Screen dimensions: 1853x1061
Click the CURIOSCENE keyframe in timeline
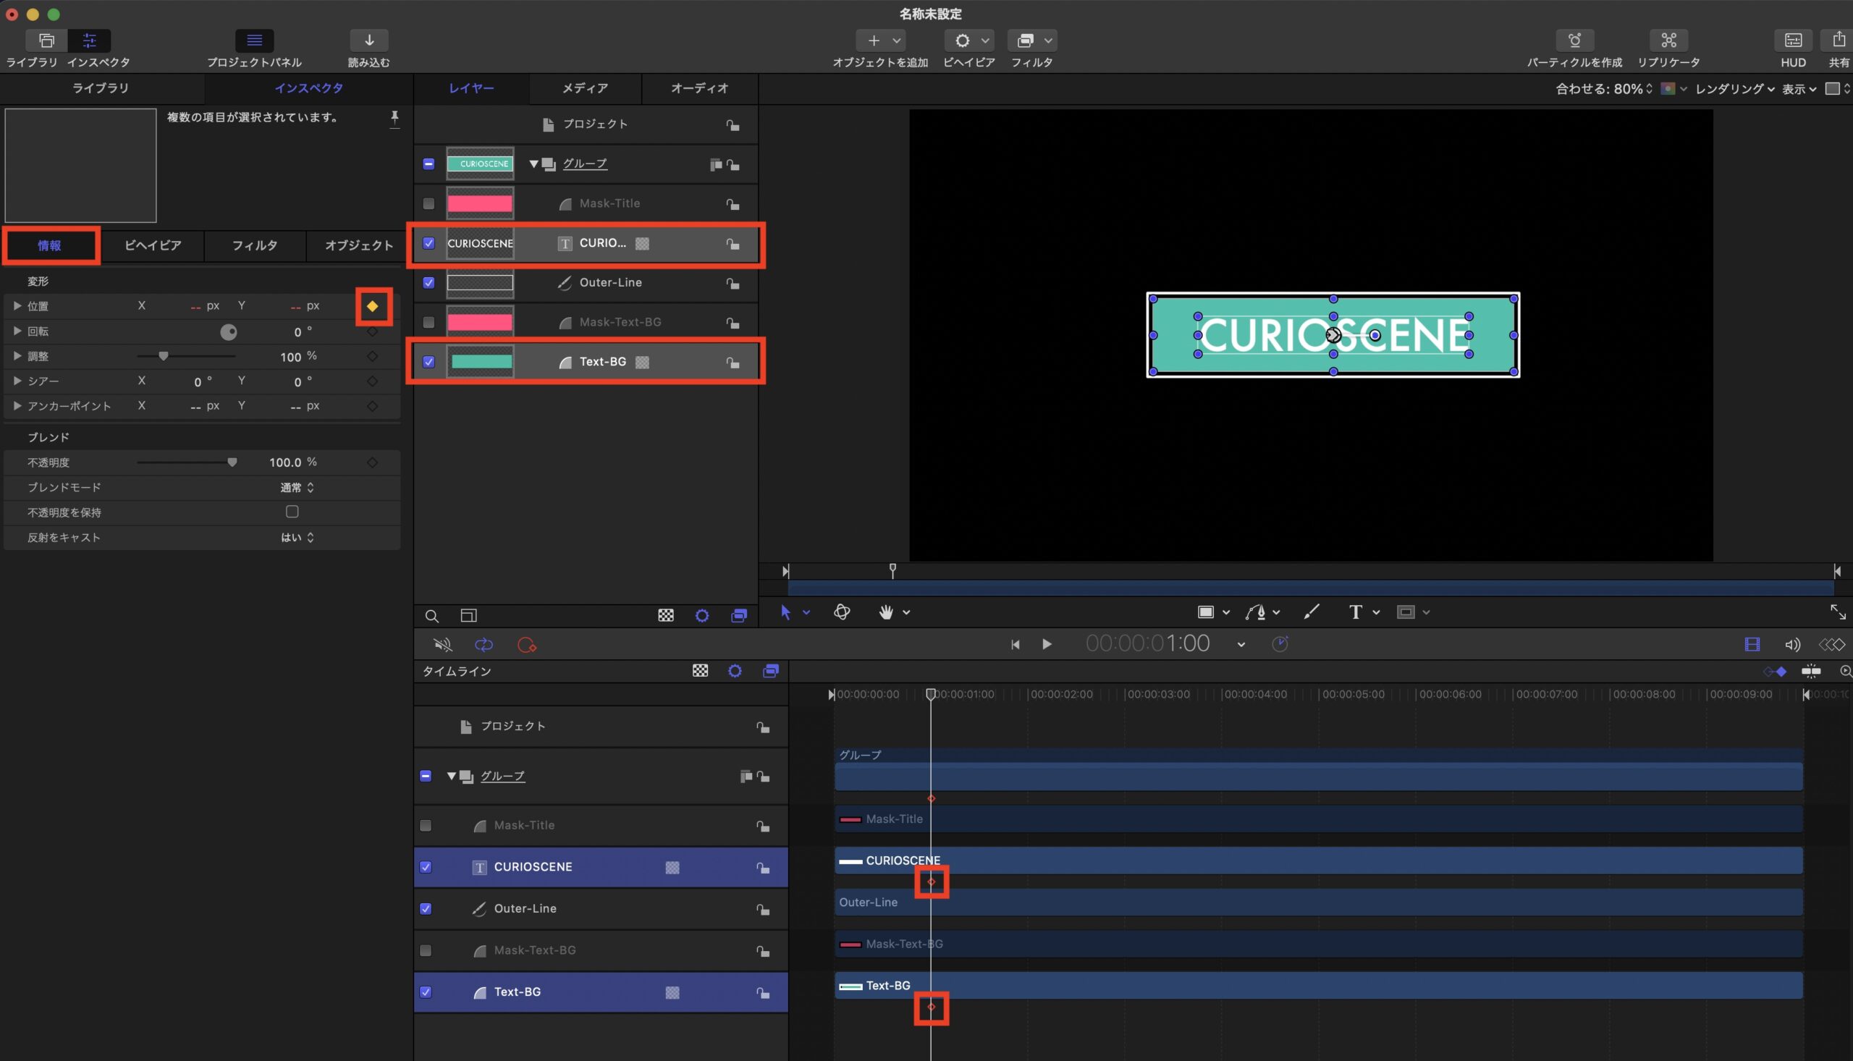click(932, 882)
